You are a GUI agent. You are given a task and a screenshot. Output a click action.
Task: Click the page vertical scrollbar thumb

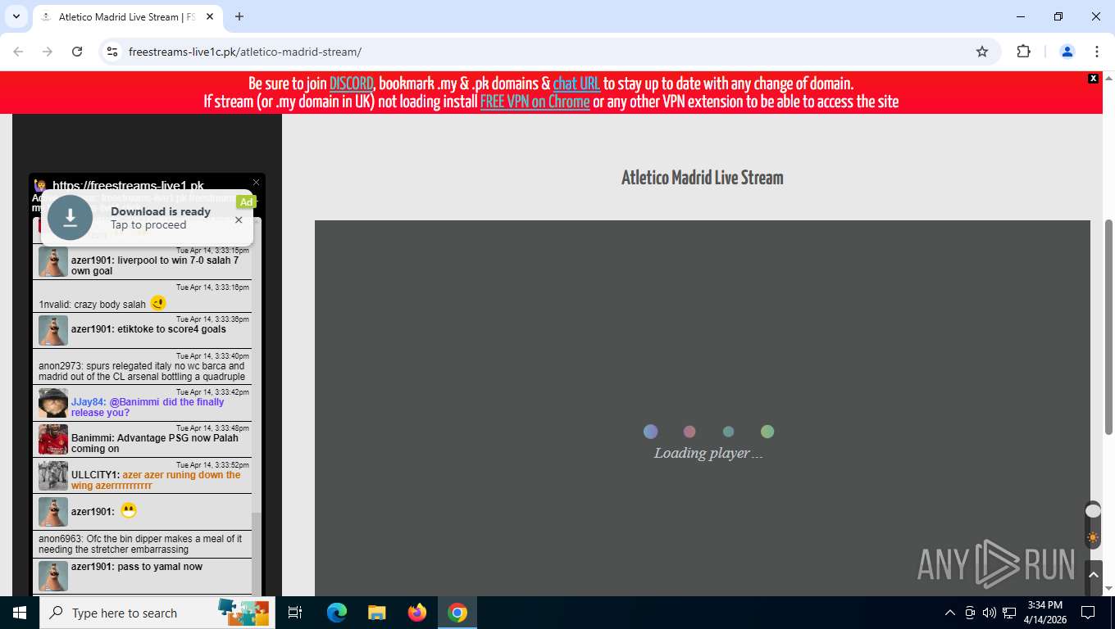click(1109, 328)
